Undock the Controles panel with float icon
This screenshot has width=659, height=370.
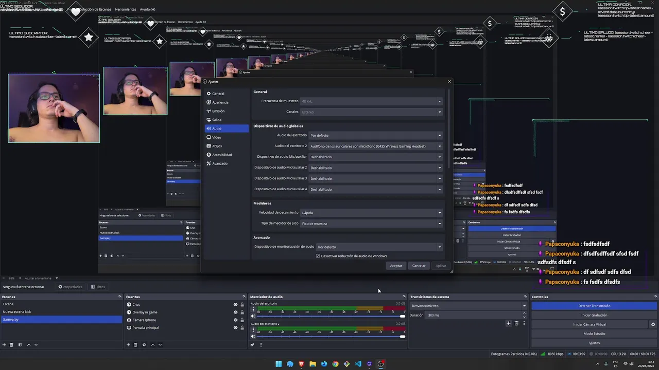pyautogui.click(x=655, y=297)
